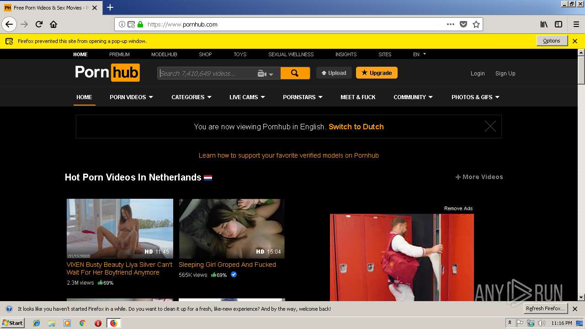Save page to Pocket

point(463,24)
